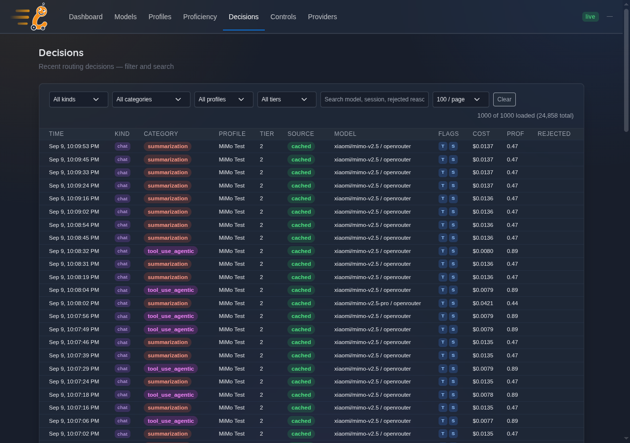Switch to the Models tab
Image resolution: width=630 pixels, height=443 pixels.
click(126, 17)
